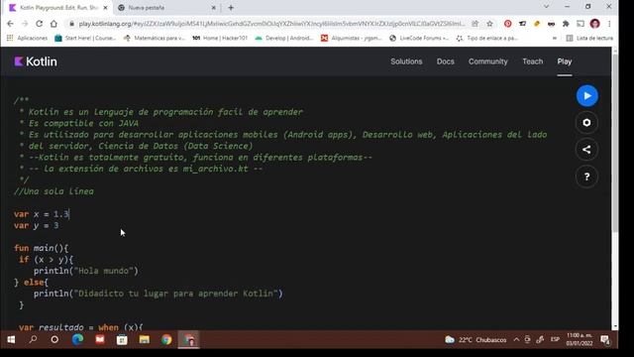Click the //Una sola linea comment
The width and height of the screenshot is (634, 357).
pyautogui.click(x=53, y=191)
